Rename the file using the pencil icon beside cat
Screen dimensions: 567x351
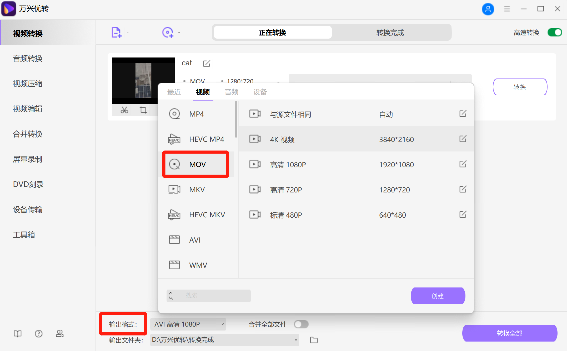pyautogui.click(x=207, y=63)
